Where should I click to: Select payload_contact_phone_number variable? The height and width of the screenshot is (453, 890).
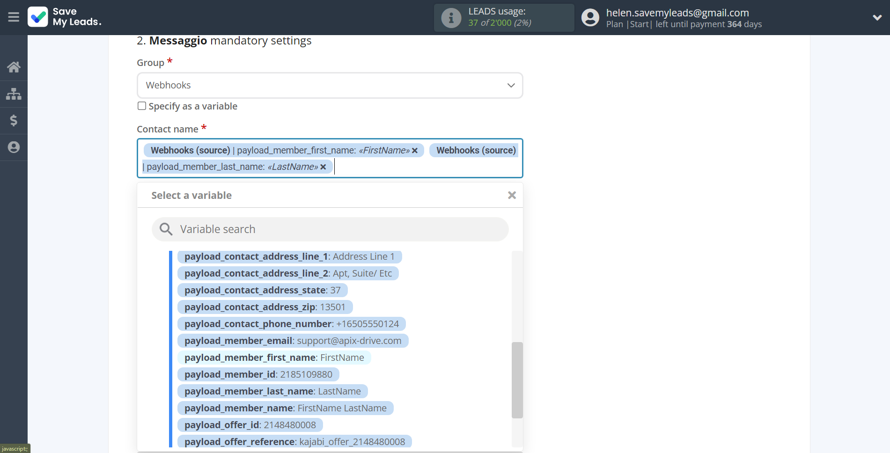coord(291,324)
